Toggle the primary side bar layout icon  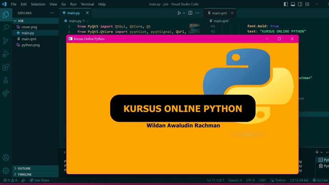click(286, 4)
